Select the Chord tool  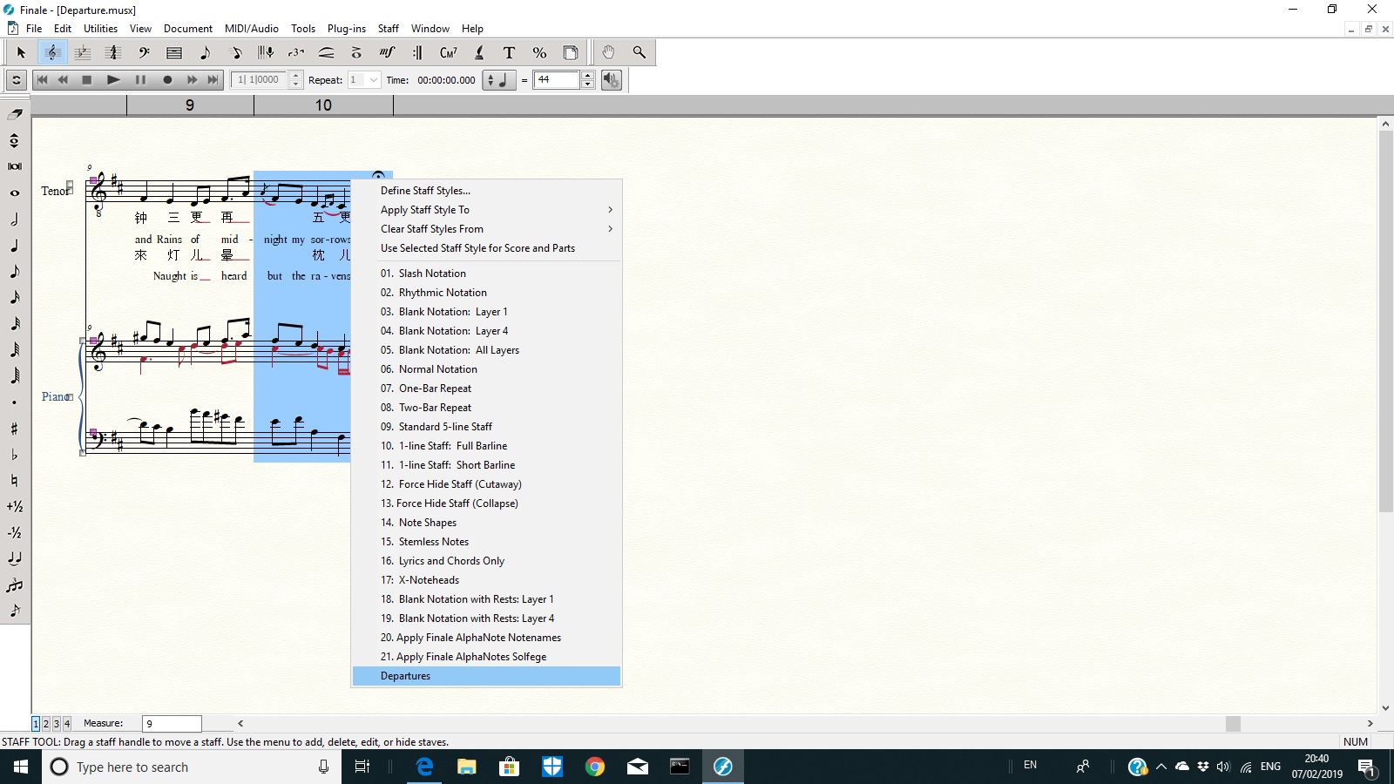(x=448, y=53)
